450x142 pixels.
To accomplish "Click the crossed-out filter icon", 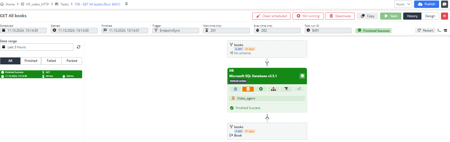I will [286, 89].
